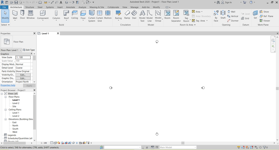Select the Shaft opening tool
This screenshot has width=279, height=150.
click(x=223, y=15)
